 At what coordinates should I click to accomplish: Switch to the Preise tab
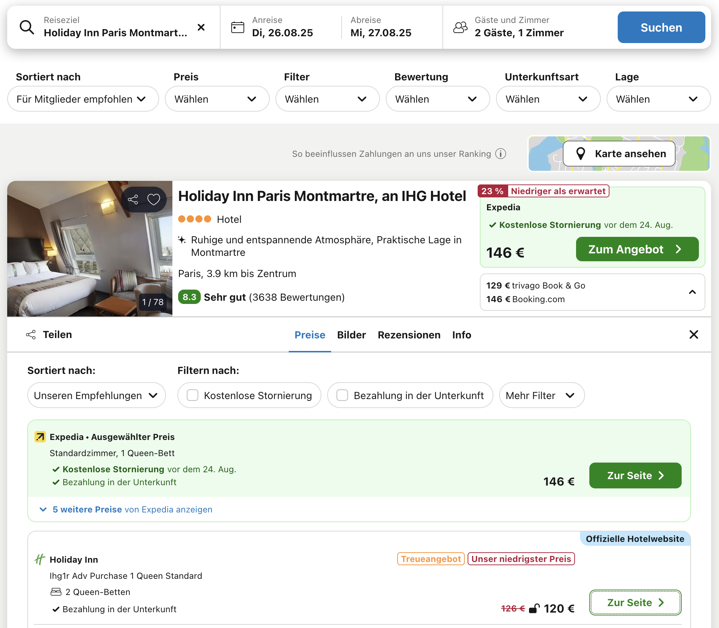tap(310, 335)
